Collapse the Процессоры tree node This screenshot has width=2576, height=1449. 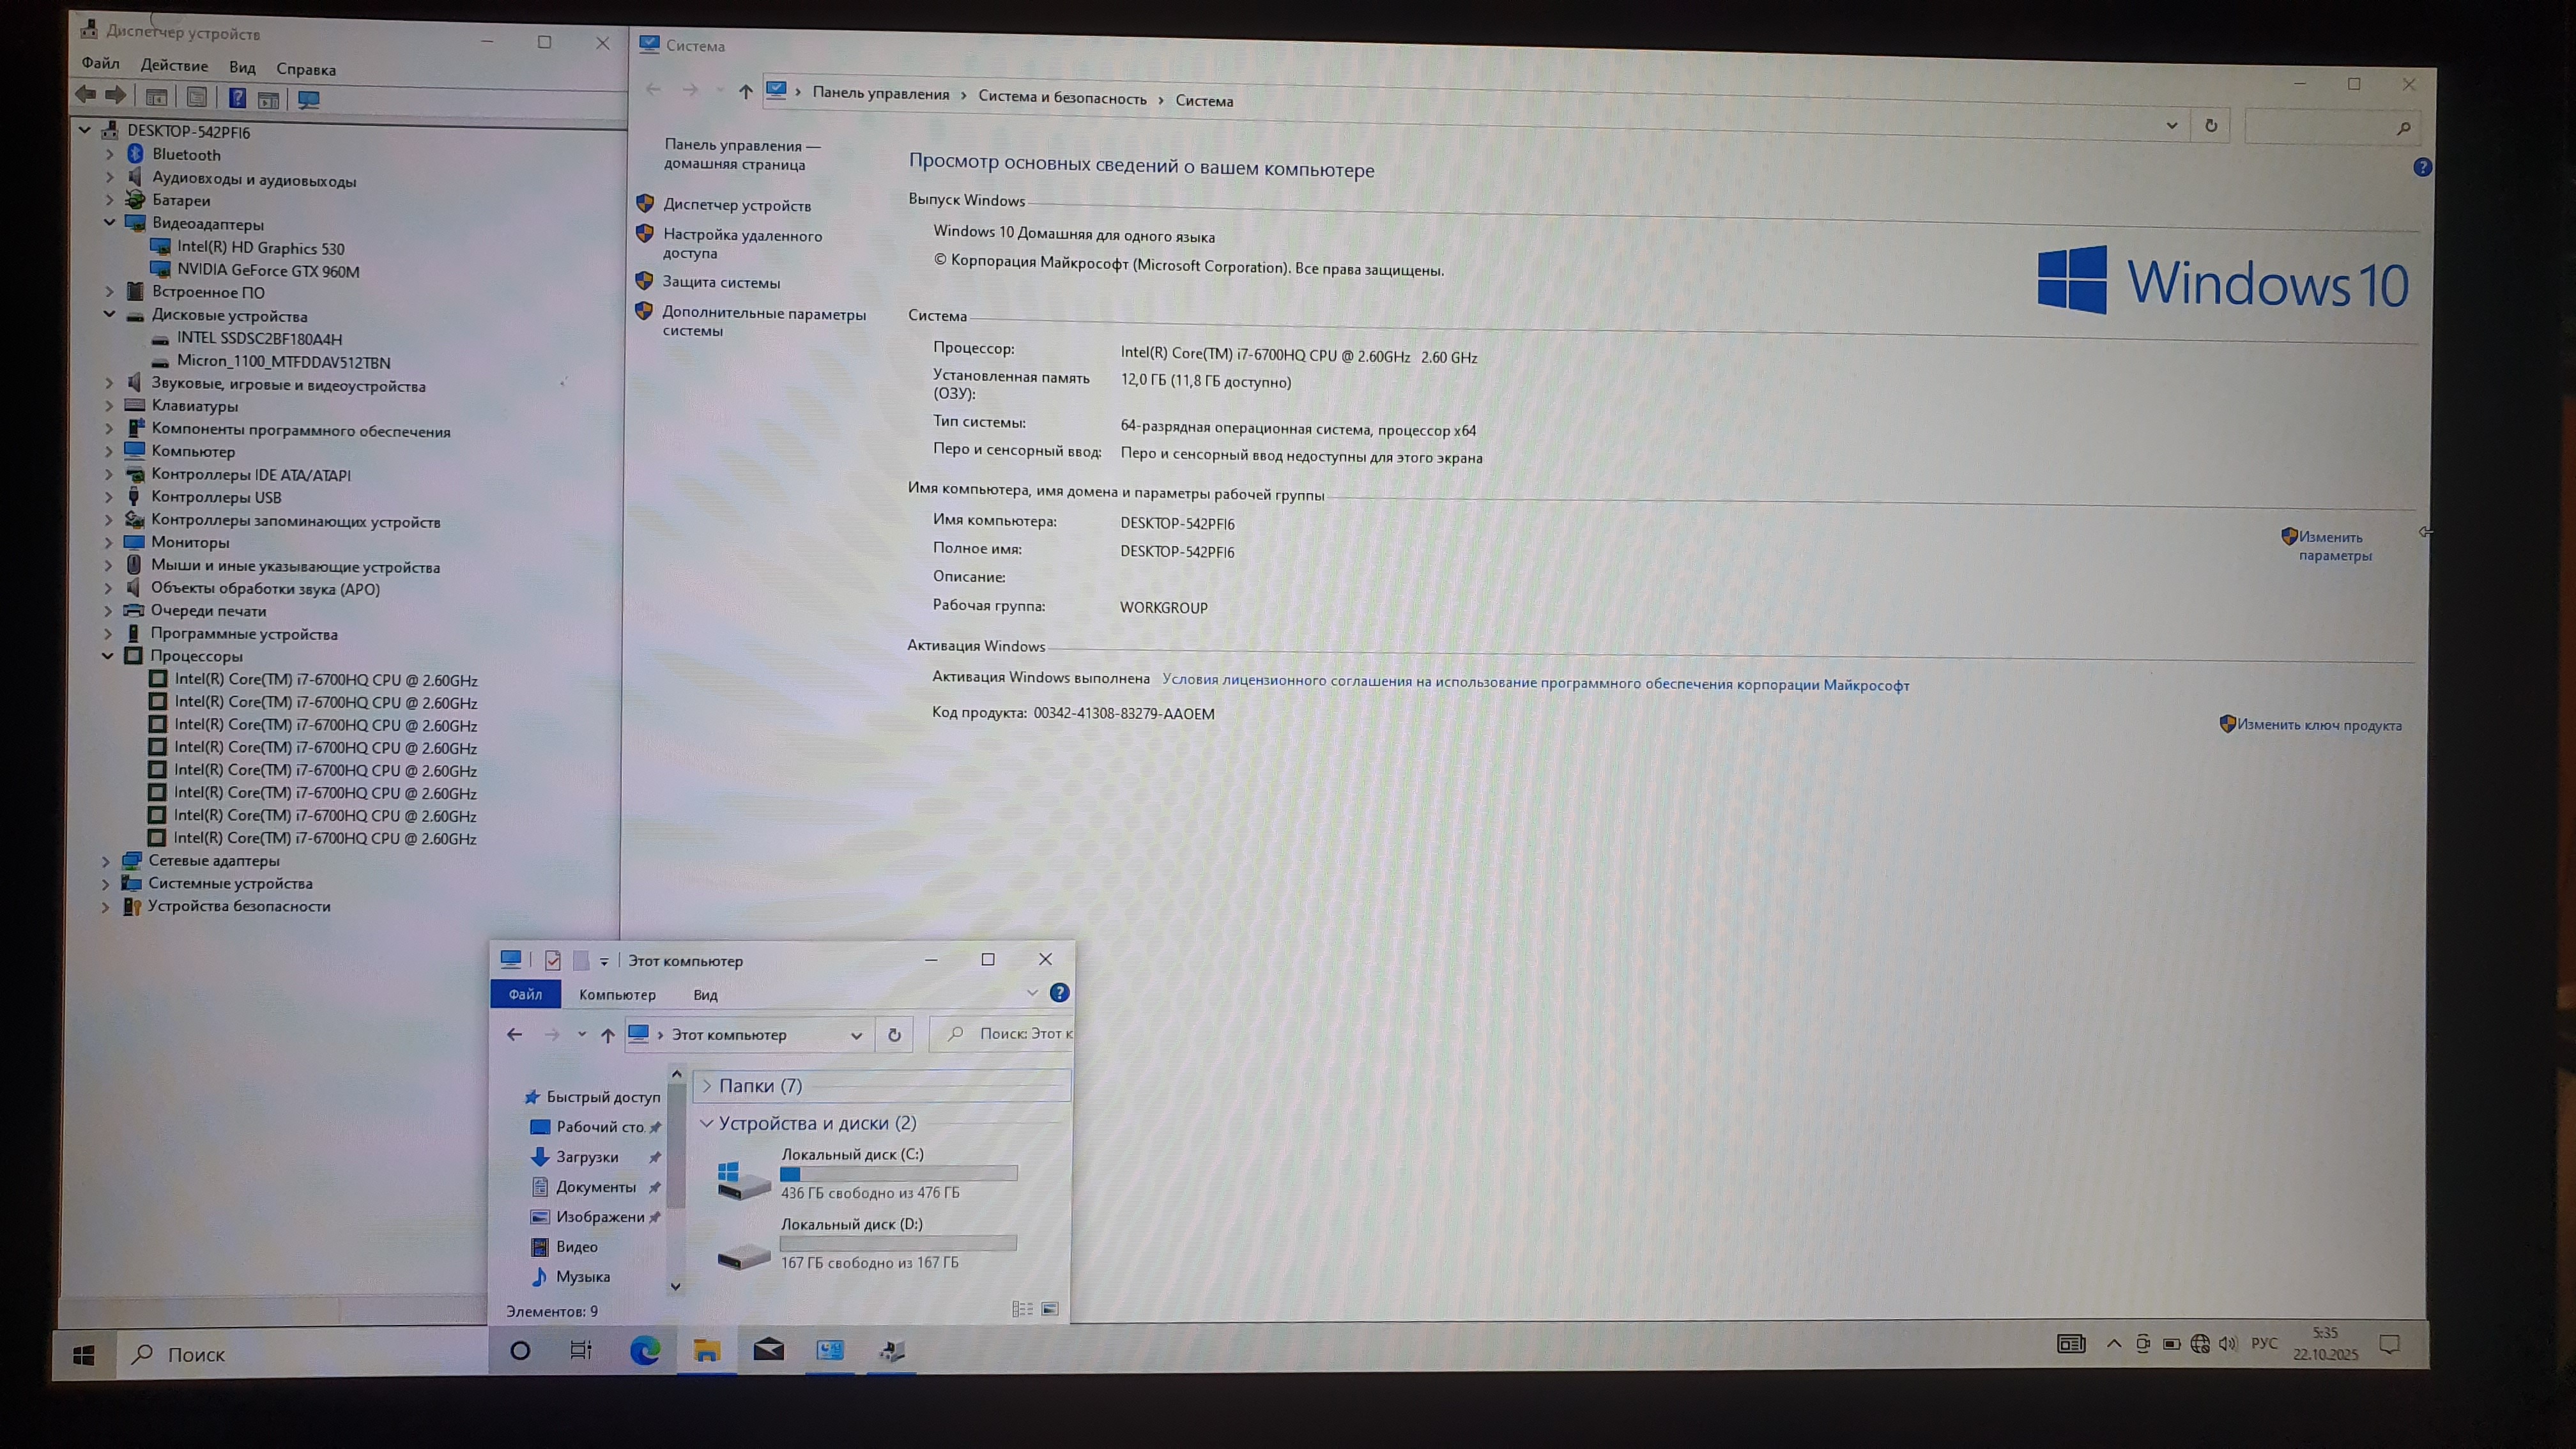pyautogui.click(x=108, y=656)
